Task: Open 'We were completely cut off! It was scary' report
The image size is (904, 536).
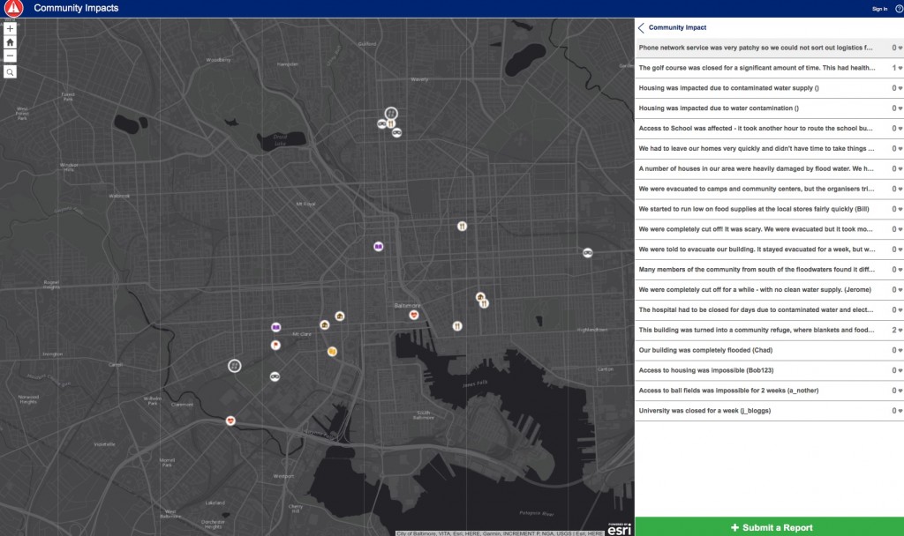Action: 769,229
